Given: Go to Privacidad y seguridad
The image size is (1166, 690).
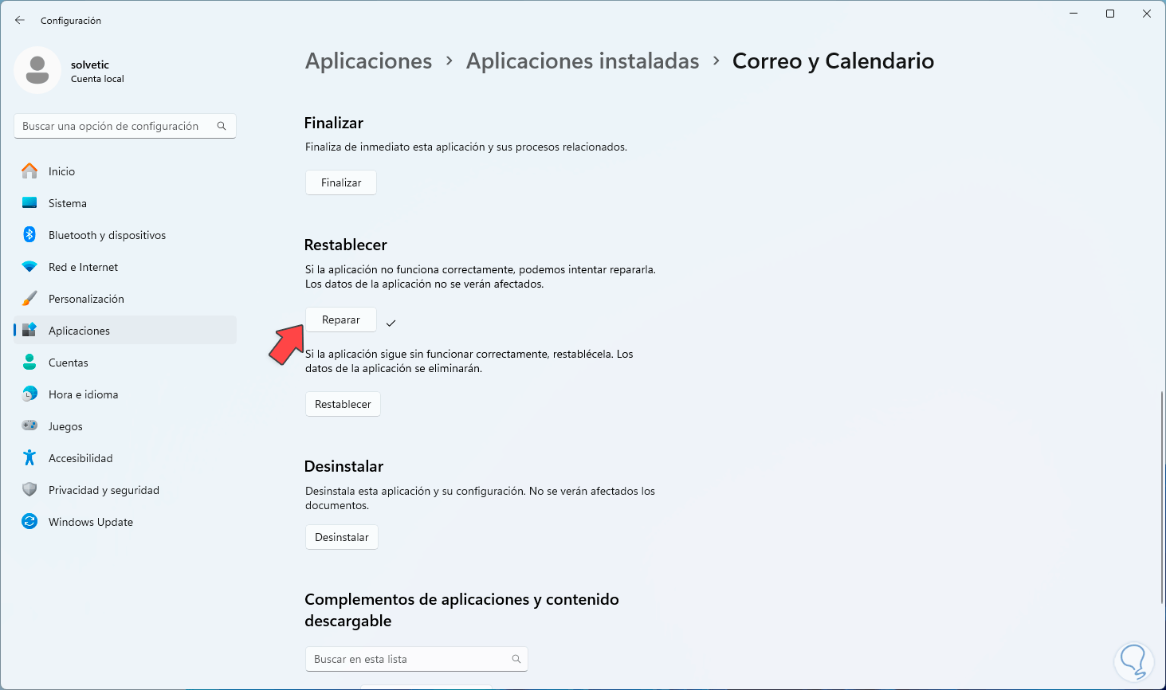Looking at the screenshot, I should pyautogui.click(x=125, y=490).
